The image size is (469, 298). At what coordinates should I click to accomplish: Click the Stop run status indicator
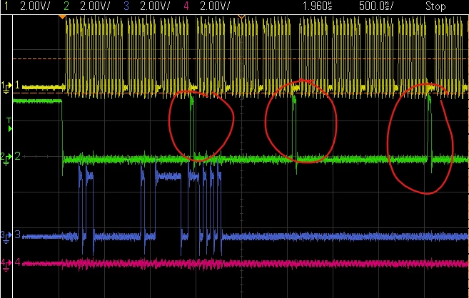pyautogui.click(x=435, y=6)
